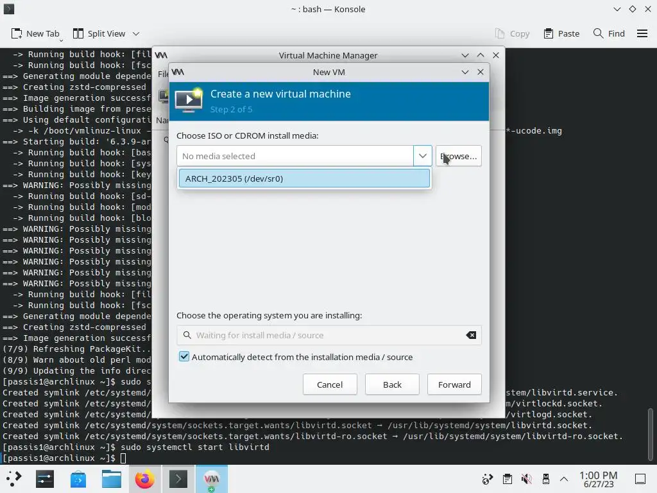Click Split View in Konsole toolbar
Viewport: 657px width, 493px height.
coord(99,33)
